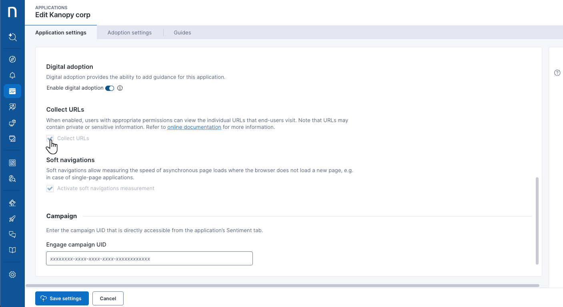This screenshot has width=563, height=307.
Task: Open the online documentation link
Action: pos(194,127)
